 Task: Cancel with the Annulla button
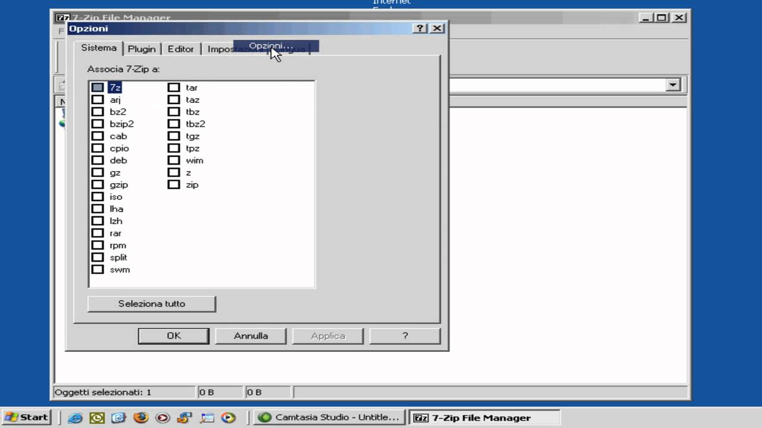[x=251, y=336]
